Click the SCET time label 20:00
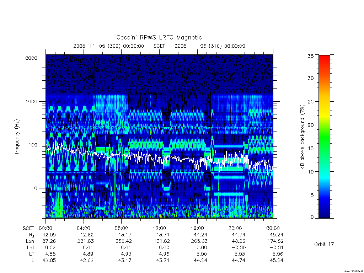The width and height of the screenshot is (364, 273). click(x=235, y=229)
